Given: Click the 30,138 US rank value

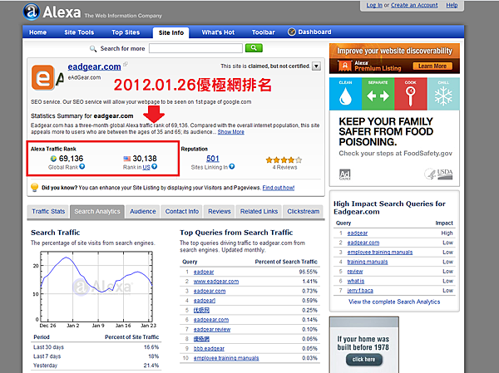Looking at the screenshot, I should coord(145,159).
